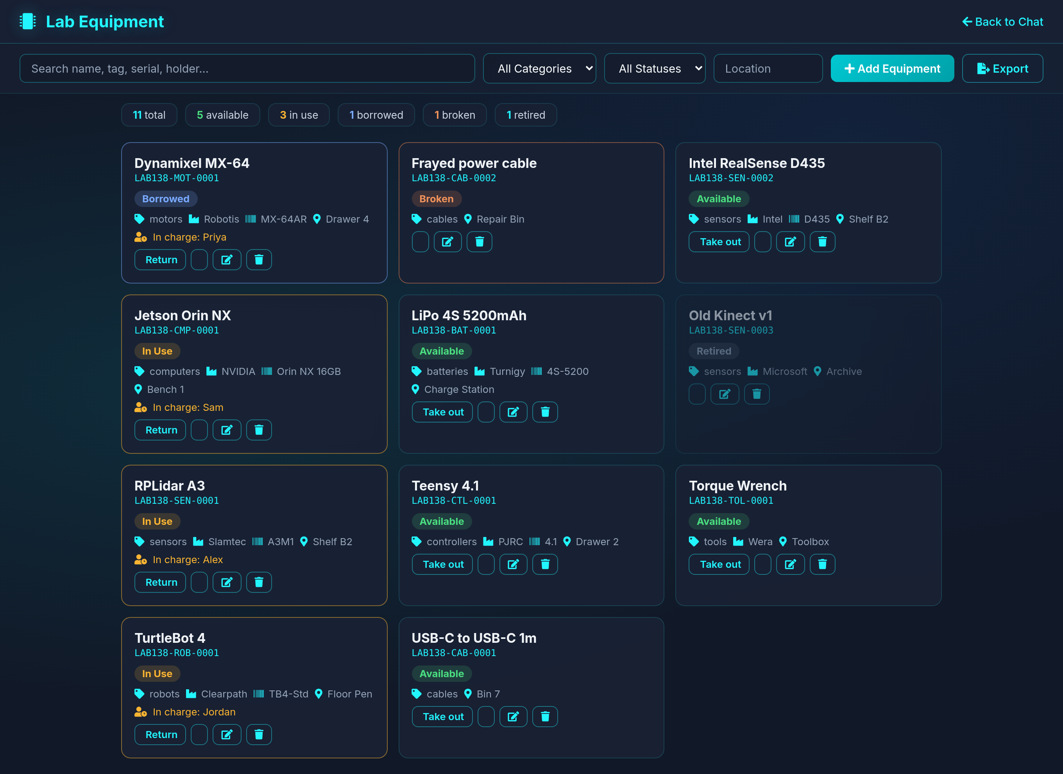Screen dimensions: 1063x774
Task: Select the "1 retired" summary chip
Action: (x=526, y=115)
